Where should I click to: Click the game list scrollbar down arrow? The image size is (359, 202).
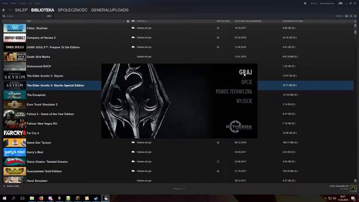coord(355,181)
